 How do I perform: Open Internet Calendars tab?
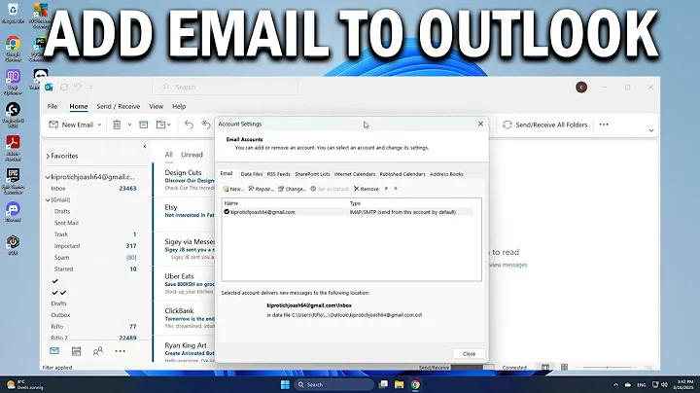(x=355, y=174)
